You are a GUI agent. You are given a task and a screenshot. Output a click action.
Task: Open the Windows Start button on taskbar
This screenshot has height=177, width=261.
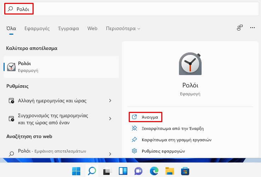(76, 171)
